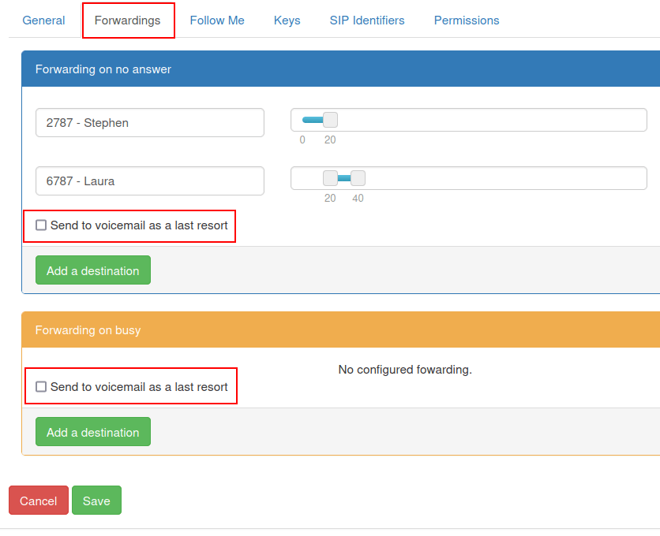
Task: Click the right handle of Stephen's delay slider
Action: pyautogui.click(x=330, y=119)
